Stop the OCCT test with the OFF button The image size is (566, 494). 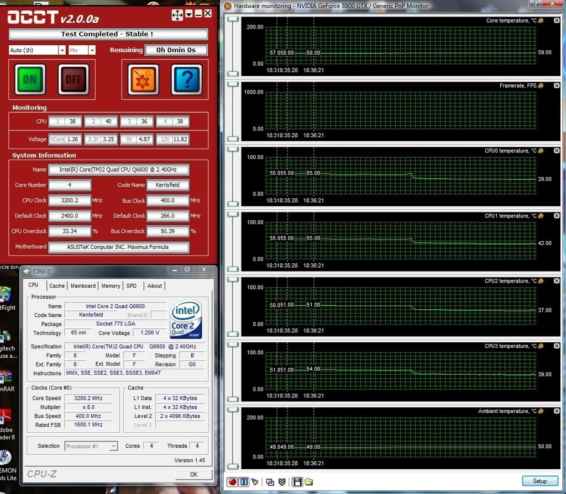(74, 79)
